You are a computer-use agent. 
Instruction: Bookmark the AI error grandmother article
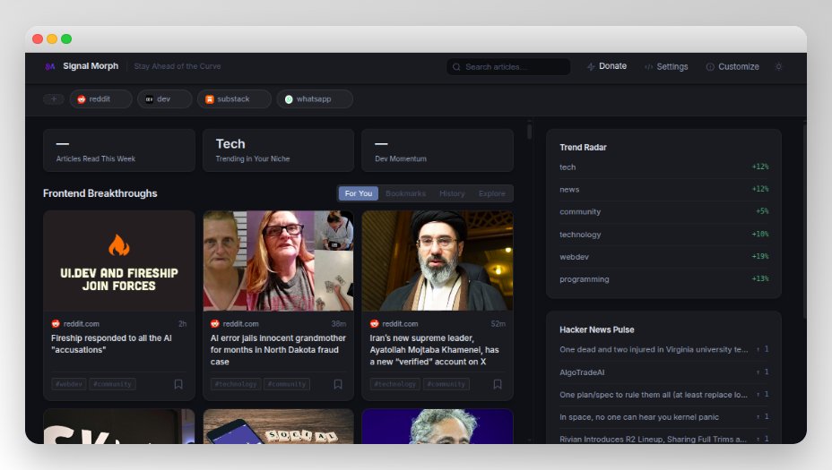point(338,384)
